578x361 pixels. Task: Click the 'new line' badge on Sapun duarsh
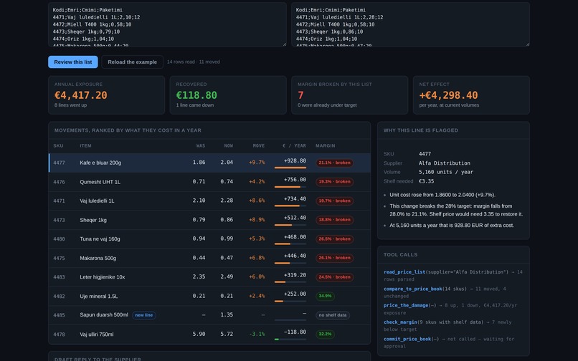[143, 315]
